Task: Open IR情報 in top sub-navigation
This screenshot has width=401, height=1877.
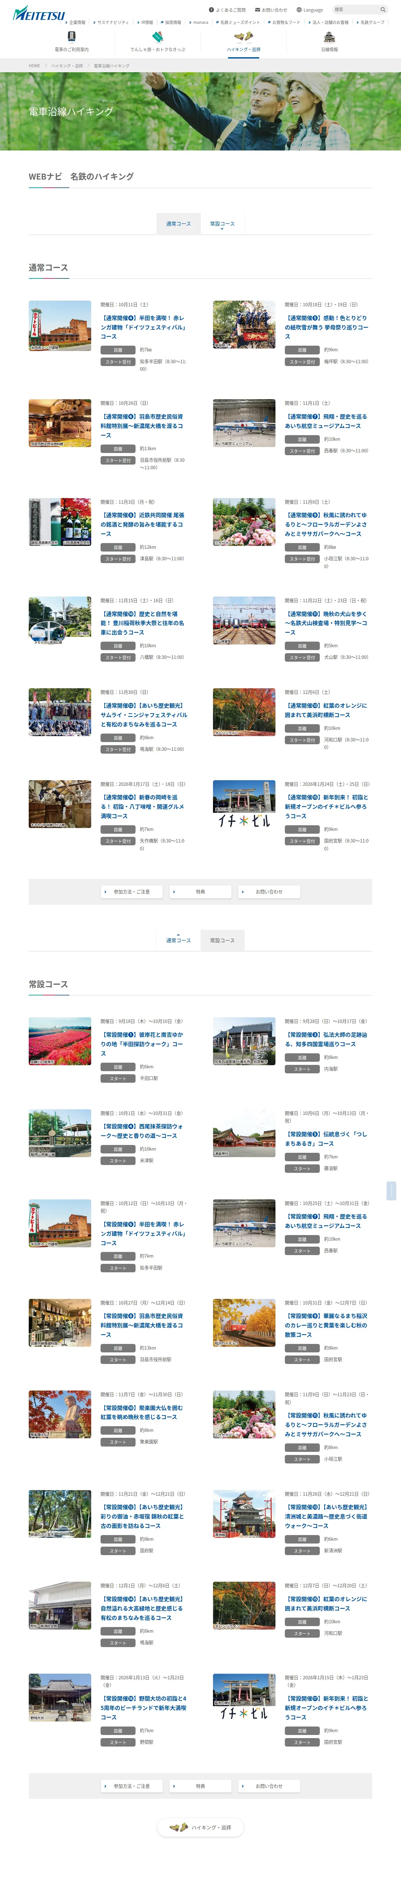Action: 145,23
